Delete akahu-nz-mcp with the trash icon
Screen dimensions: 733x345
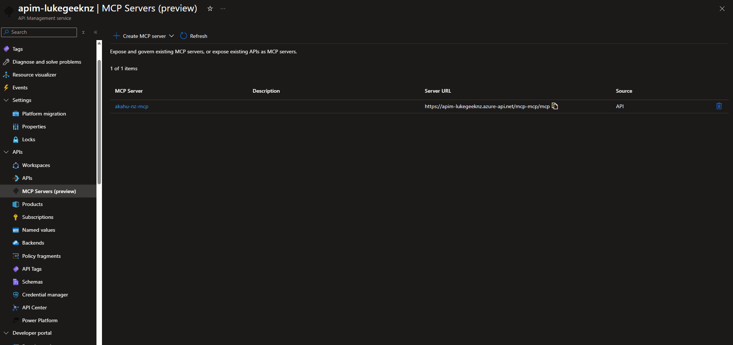(719, 106)
